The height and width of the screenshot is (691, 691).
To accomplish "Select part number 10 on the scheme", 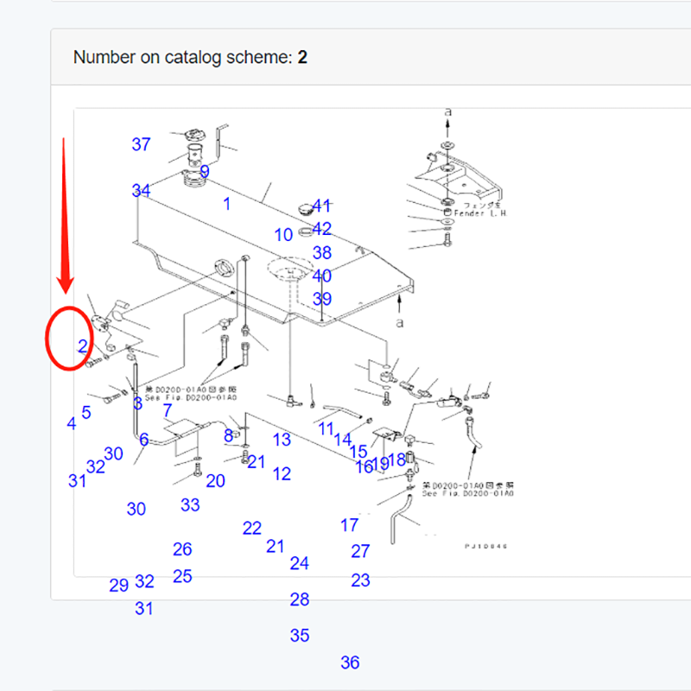I will [x=283, y=235].
